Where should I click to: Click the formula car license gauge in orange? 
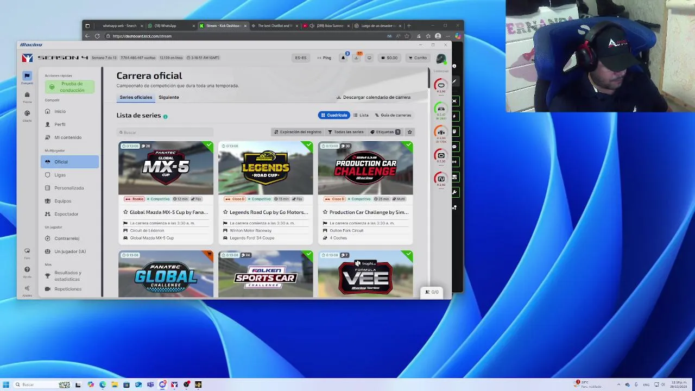coord(441,134)
